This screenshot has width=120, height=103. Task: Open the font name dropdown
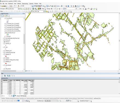75,9
